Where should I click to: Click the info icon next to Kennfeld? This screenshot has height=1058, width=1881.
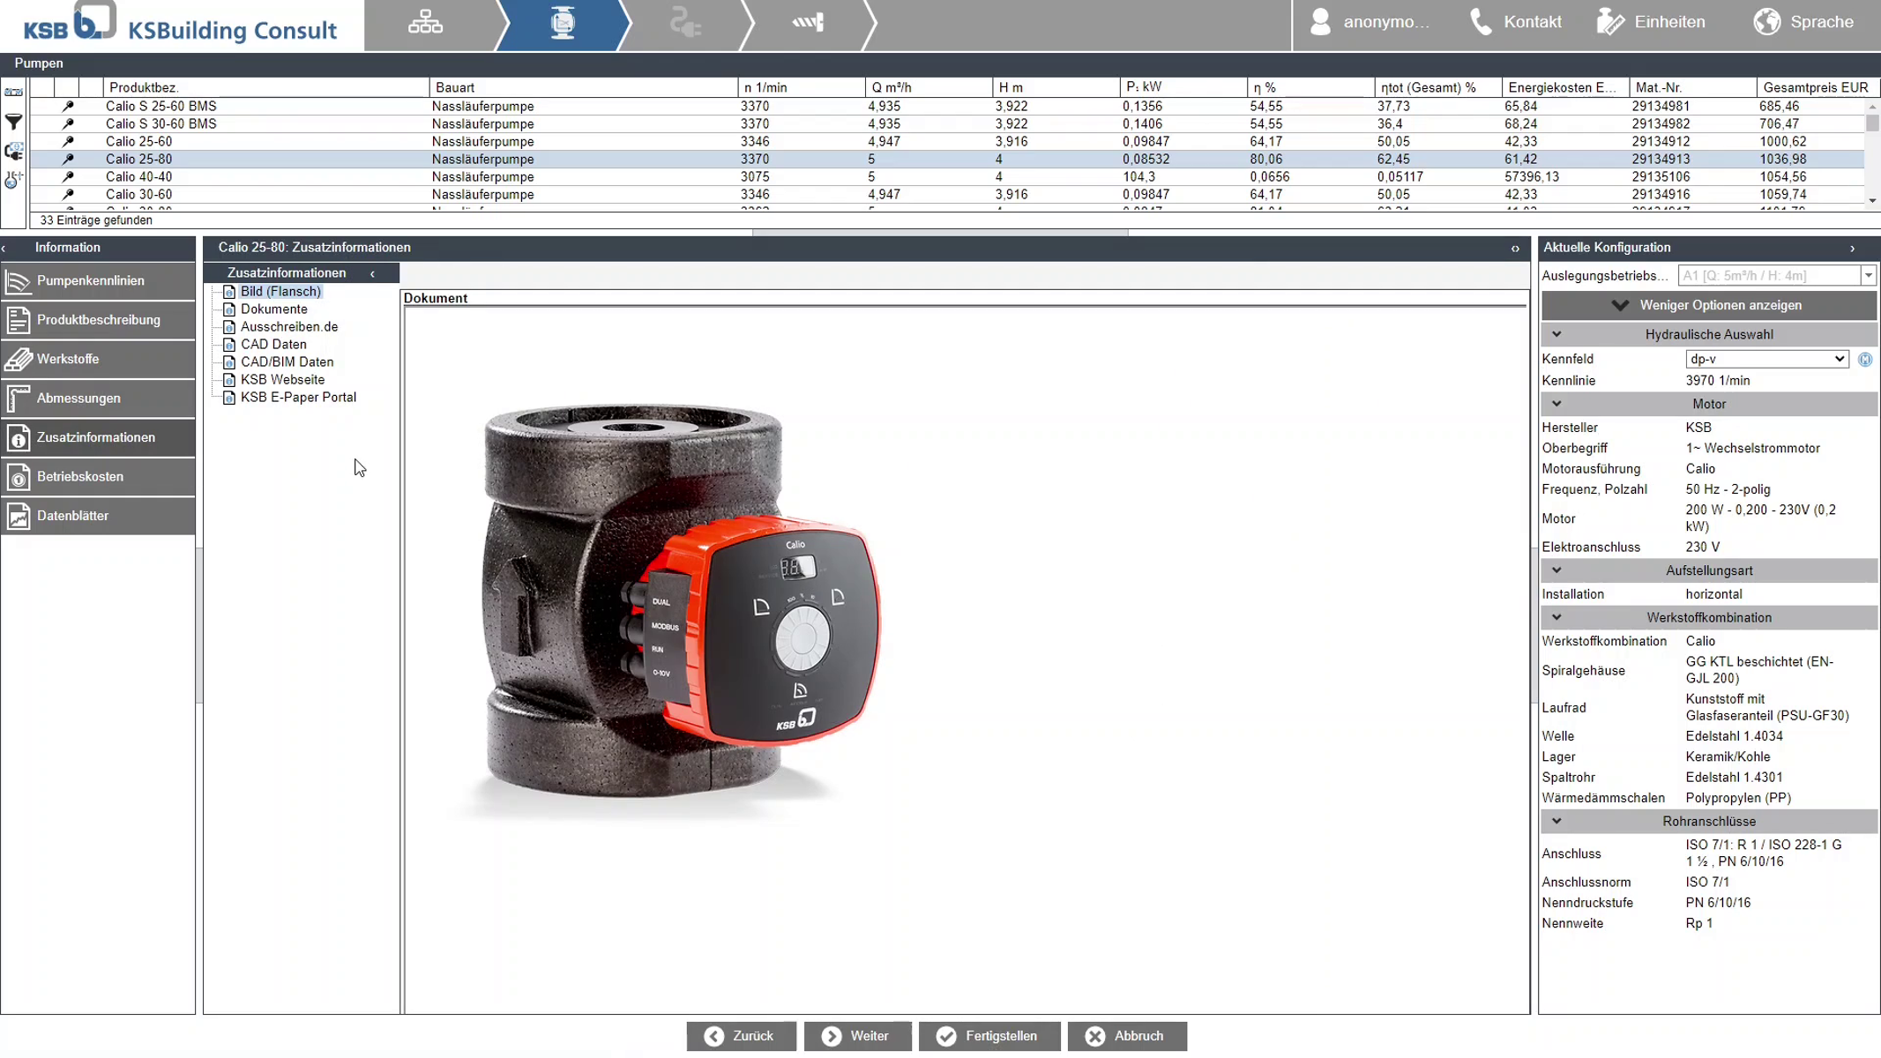[x=1864, y=359]
